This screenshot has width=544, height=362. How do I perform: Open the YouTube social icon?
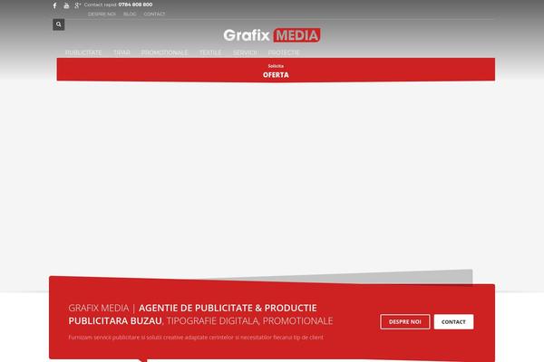click(66, 5)
